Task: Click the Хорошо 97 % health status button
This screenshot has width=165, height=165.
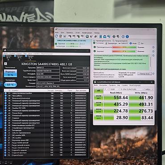Action: pos(10,73)
